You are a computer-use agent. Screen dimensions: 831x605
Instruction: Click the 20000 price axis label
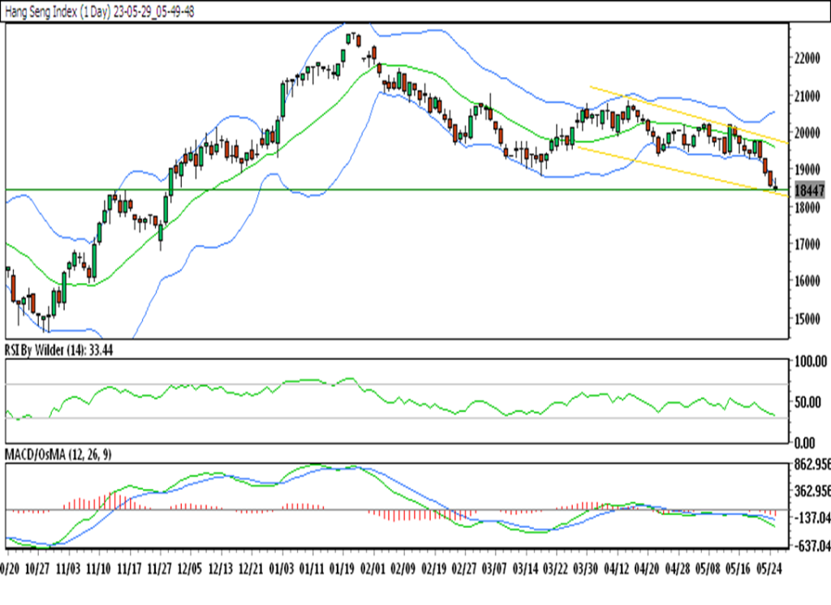[x=807, y=132]
